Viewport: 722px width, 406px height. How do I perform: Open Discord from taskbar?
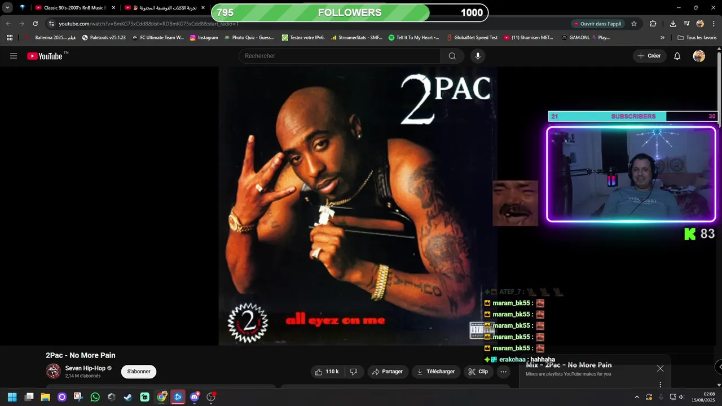point(195,397)
